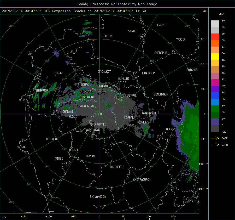This screenshot has height=220, width=235.
Task: Select the SHORAPUR label
Action: [x=161, y=53]
